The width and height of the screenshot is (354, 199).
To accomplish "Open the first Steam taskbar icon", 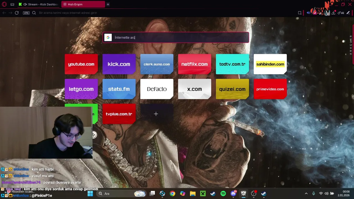I will [x=213, y=193].
